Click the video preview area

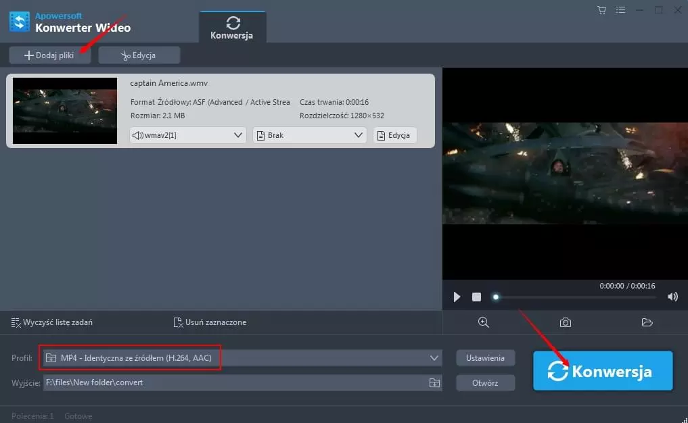click(x=565, y=174)
